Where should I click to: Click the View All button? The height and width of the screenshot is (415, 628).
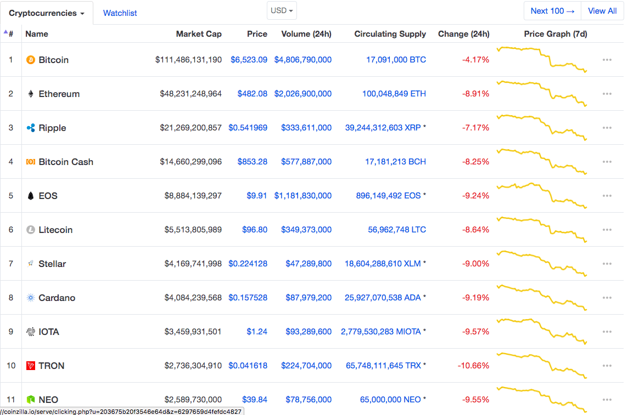click(602, 11)
